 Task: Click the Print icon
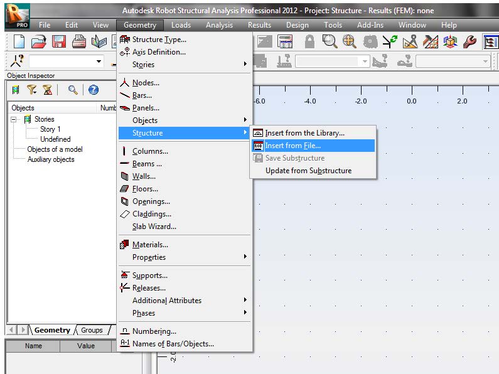(79, 41)
